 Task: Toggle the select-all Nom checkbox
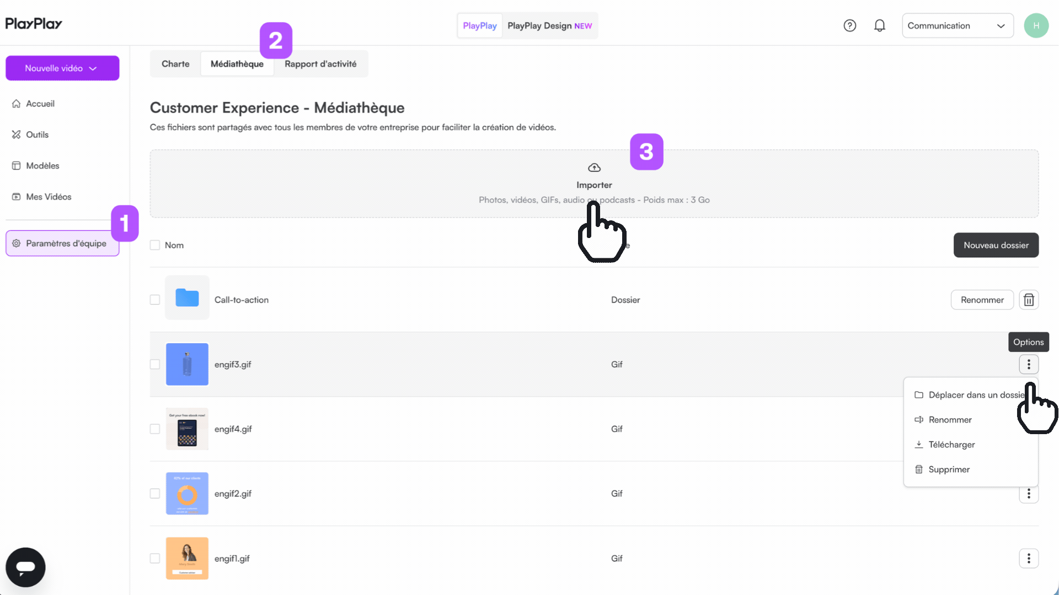(155, 245)
